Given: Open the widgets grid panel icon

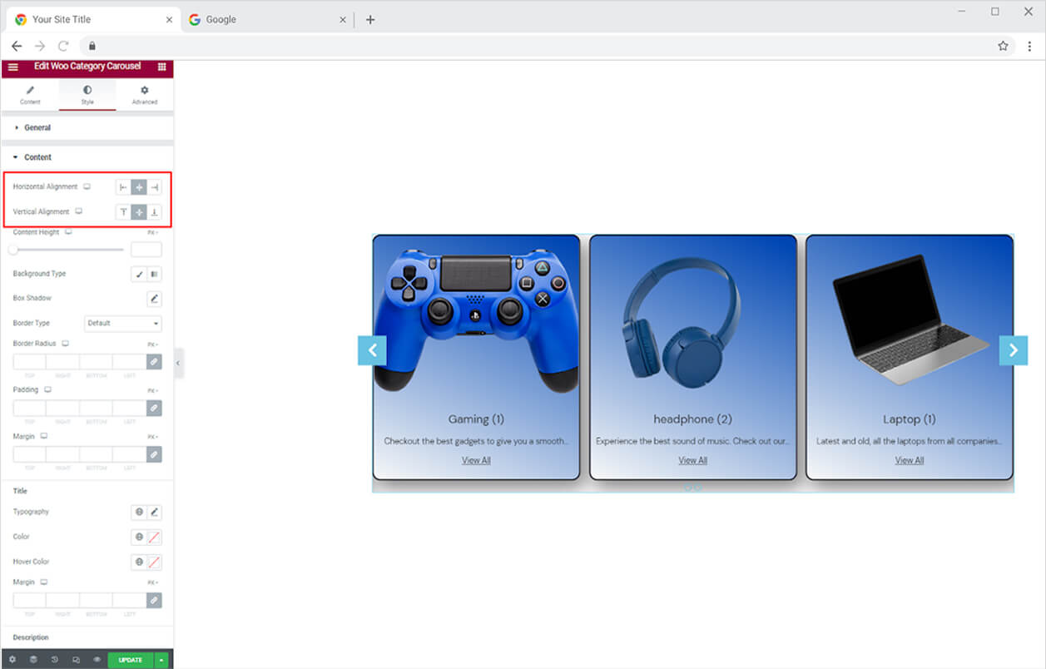Looking at the screenshot, I should (x=161, y=67).
